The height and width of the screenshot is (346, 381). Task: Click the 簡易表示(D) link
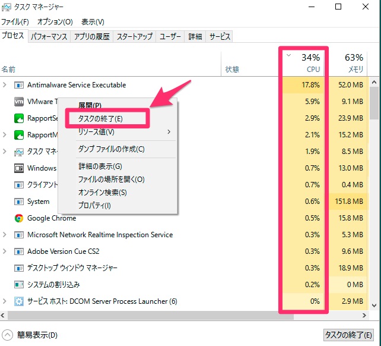(37, 335)
